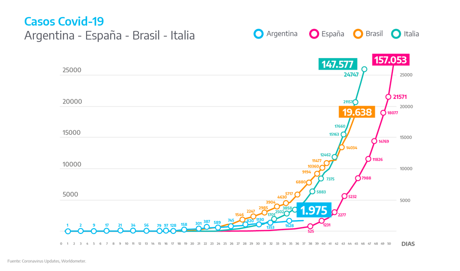
Task: Click the Brasil legend circle marker
Action: pyautogui.click(x=358, y=34)
